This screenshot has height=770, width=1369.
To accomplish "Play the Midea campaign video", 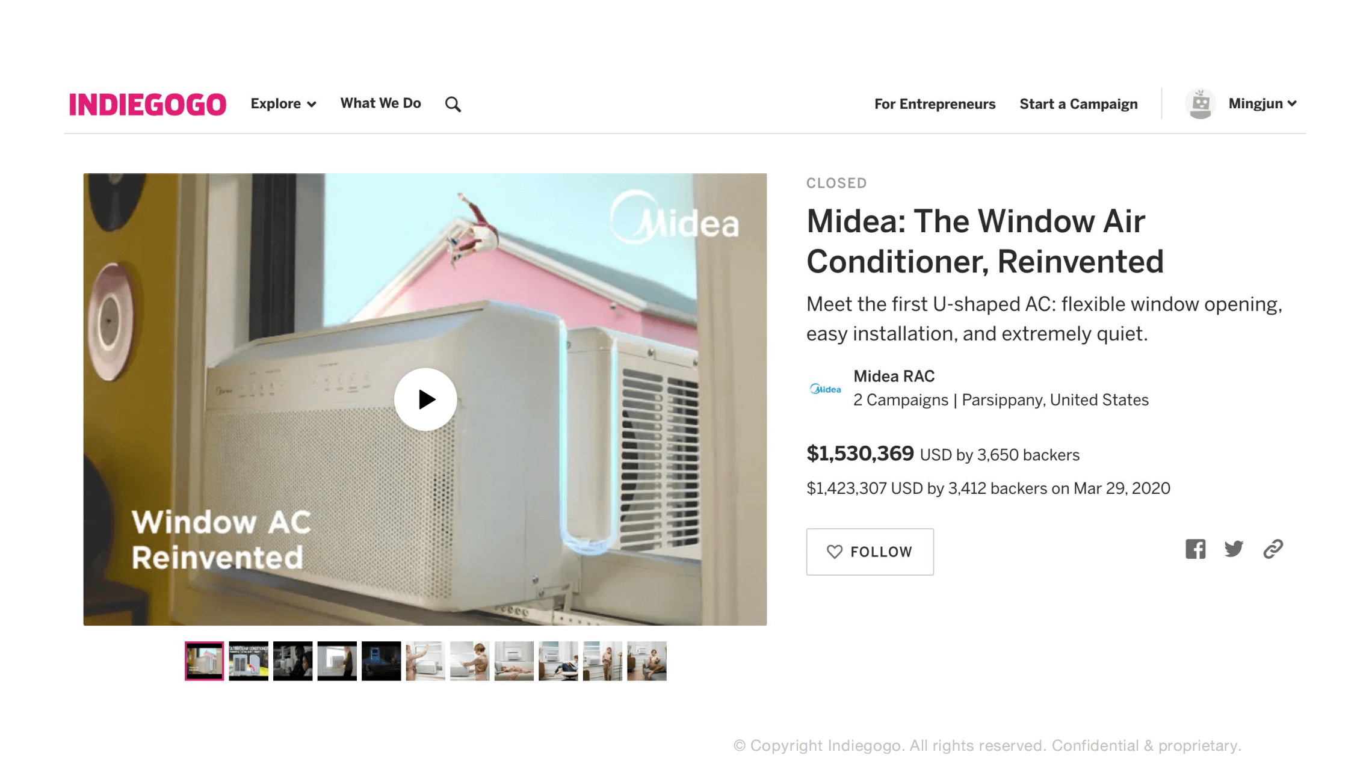I will (x=425, y=399).
